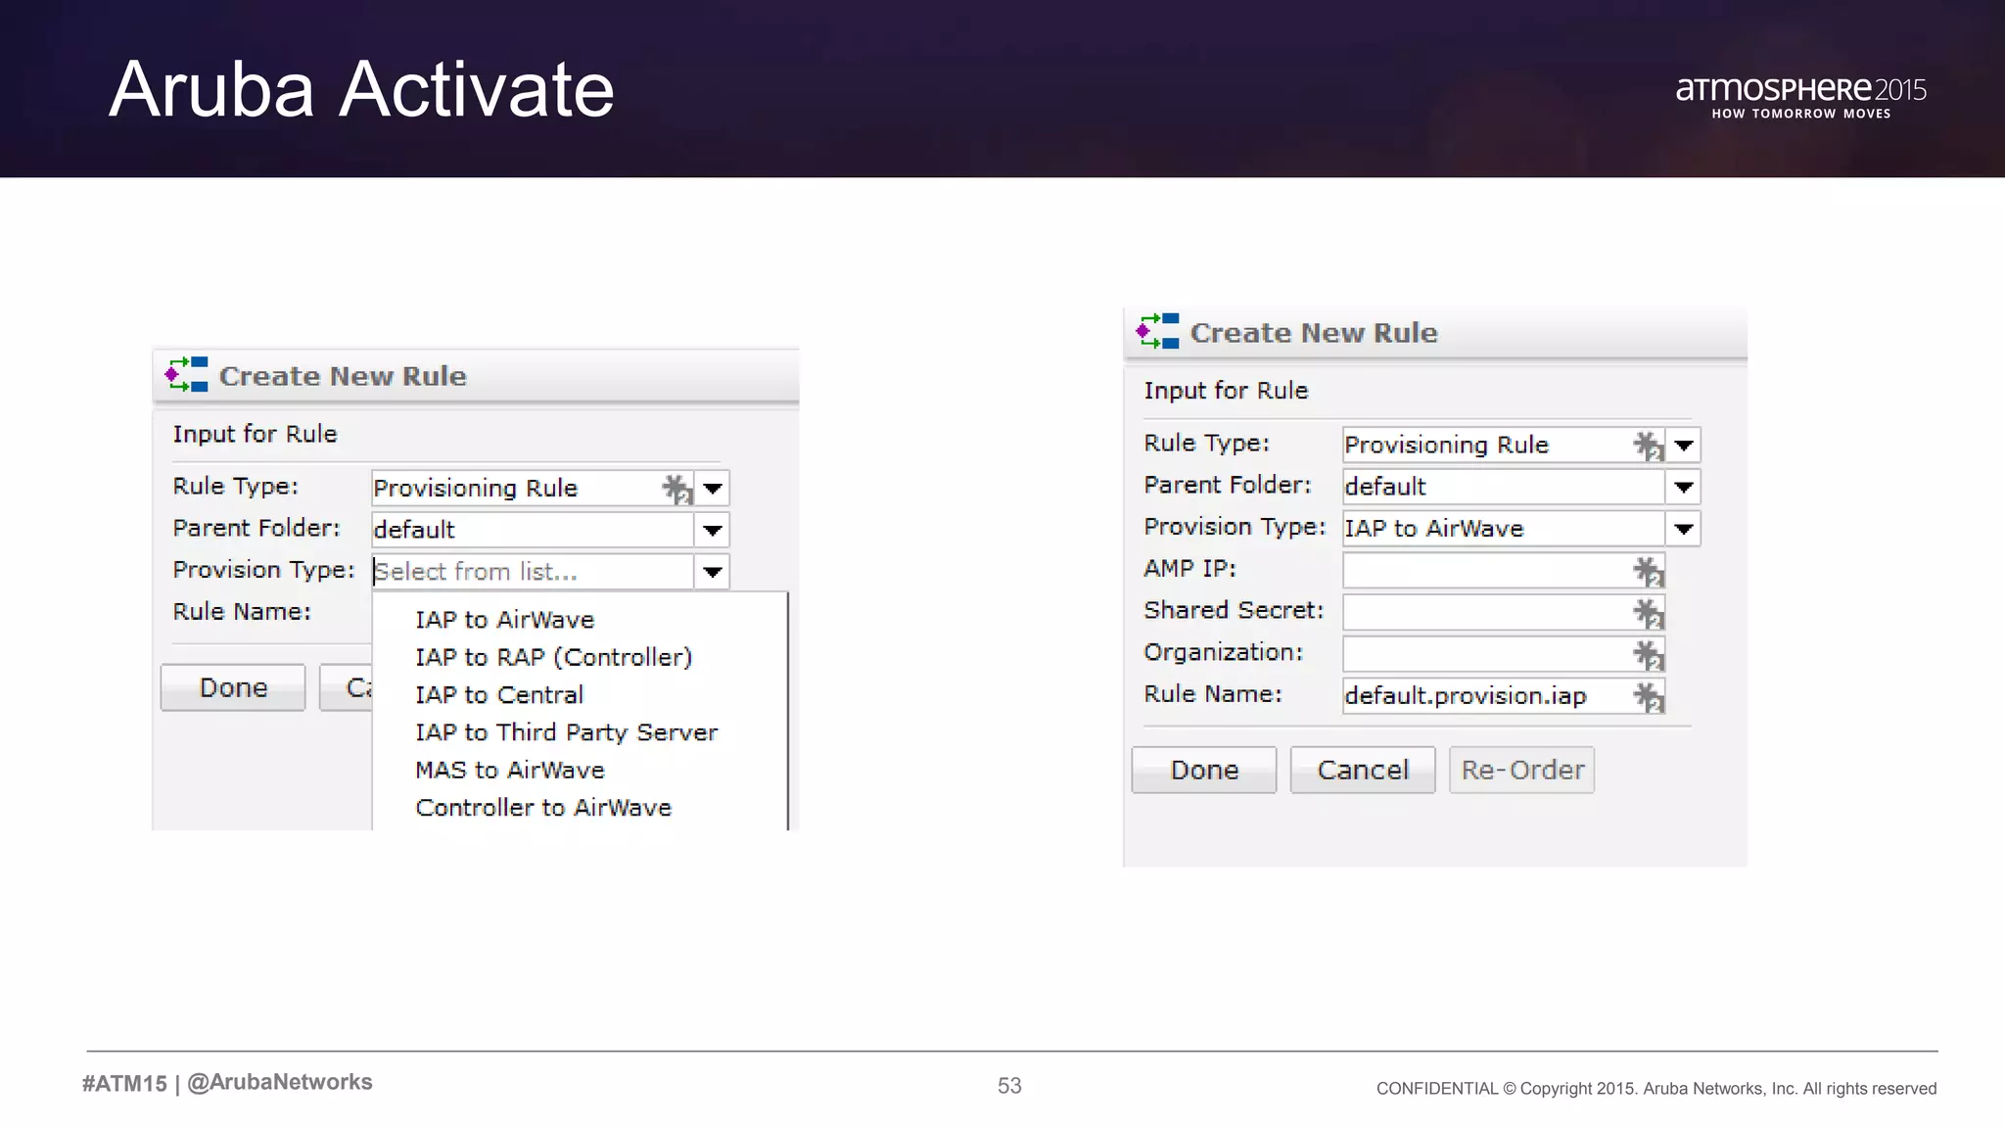Click into the Organization input field
The image size is (2005, 1128).
point(1504,654)
